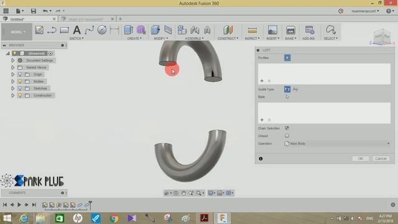Image resolution: width=398 pixels, height=224 pixels.
Task: Select the Text tool letter A
Action: coord(76,30)
